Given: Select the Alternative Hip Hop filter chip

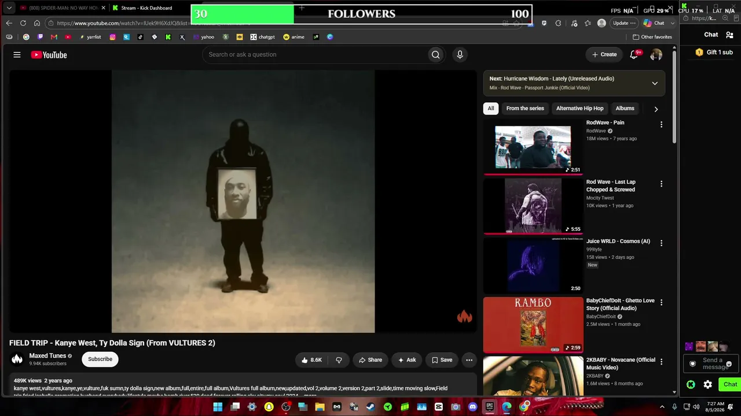Looking at the screenshot, I should pyautogui.click(x=579, y=109).
